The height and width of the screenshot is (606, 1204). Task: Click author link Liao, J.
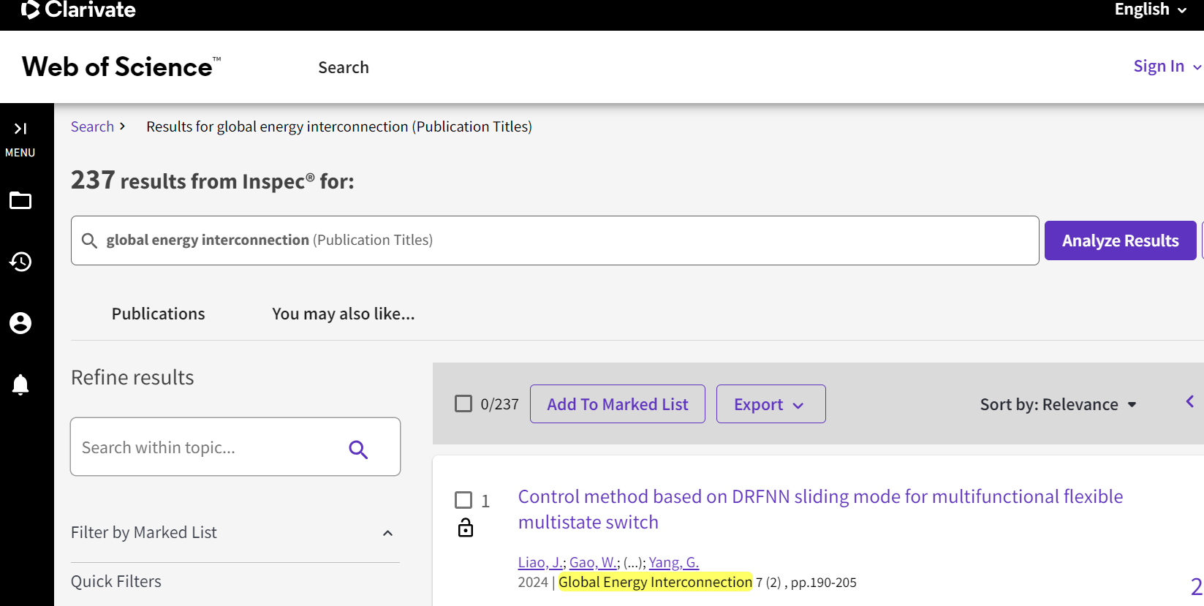tap(540, 562)
